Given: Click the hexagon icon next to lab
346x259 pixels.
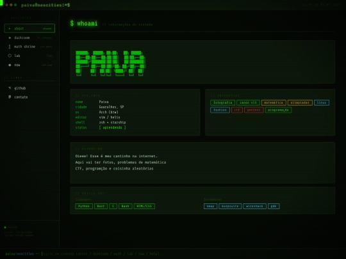Looking at the screenshot, I should pyautogui.click(x=10, y=56).
